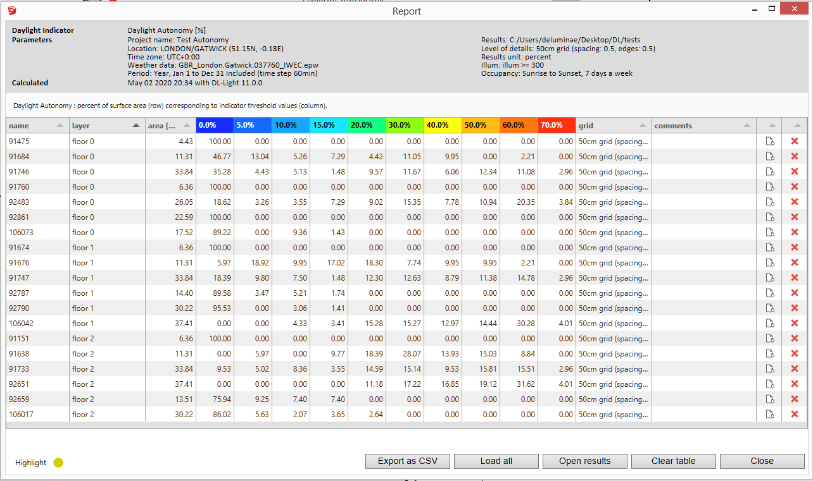The width and height of the screenshot is (813, 481).
Task: Clear the table contents
Action: pos(674,461)
